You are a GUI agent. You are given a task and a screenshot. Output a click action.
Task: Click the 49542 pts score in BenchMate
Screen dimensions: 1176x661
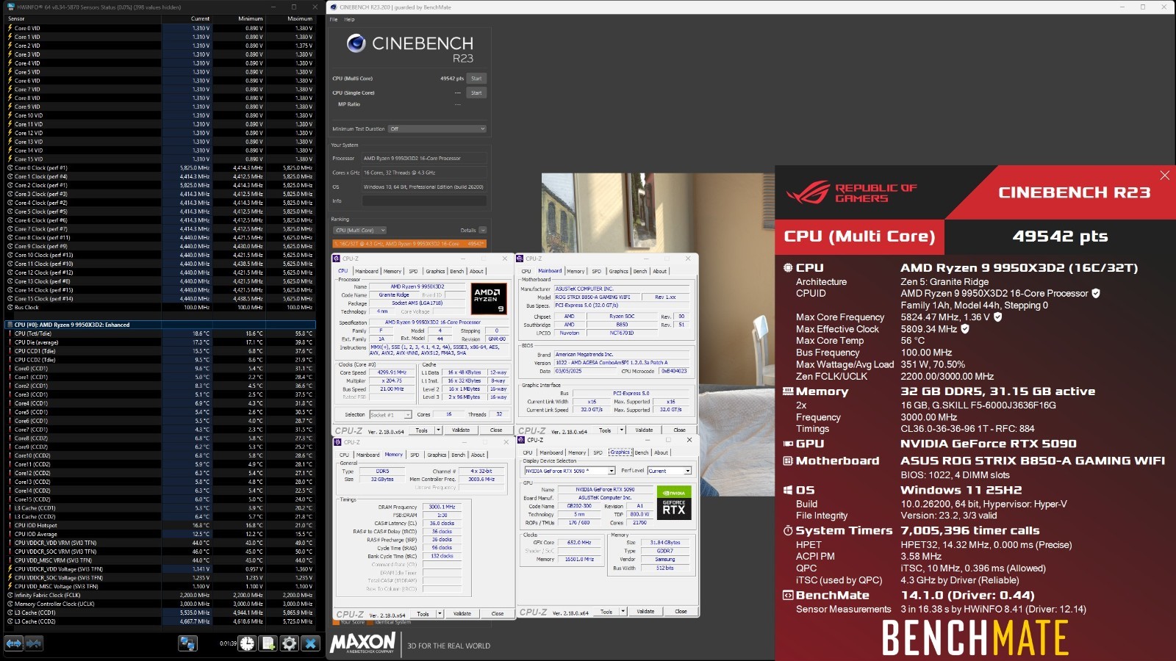[x=1060, y=236]
